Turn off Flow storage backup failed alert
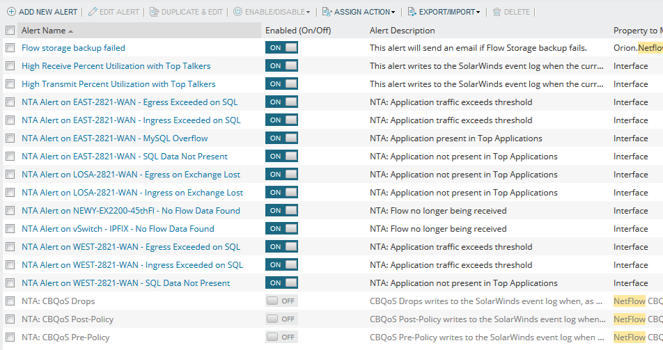The image size is (663, 350). (281, 48)
